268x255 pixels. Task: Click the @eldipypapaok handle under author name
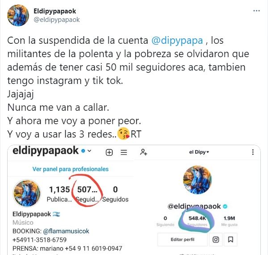tap(57, 20)
